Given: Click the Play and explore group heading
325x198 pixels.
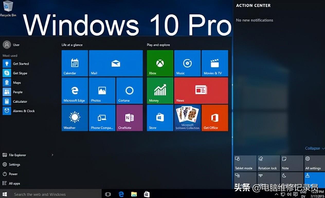Looking at the screenshot, I should 158,45.
